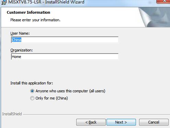Click the 'Only for me (China)' label text
The height and width of the screenshot is (128, 170).
[x=52, y=98]
